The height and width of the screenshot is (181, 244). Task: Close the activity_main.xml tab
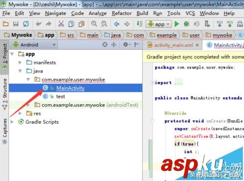pos(197,45)
